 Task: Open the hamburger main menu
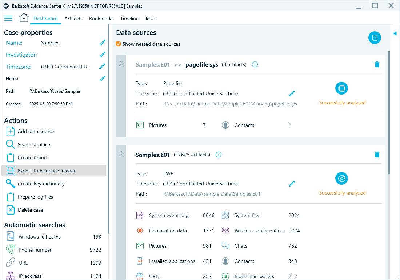(8, 18)
